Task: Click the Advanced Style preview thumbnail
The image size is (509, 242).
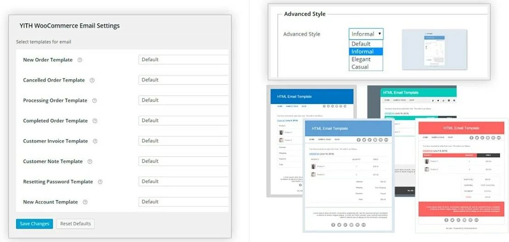Action: [434, 49]
